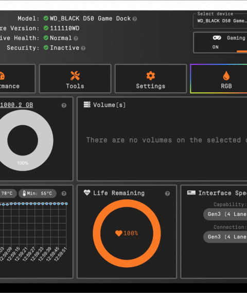Click the heart icon inside life ring
Screen dimensions: 247x293
[x=119, y=233]
